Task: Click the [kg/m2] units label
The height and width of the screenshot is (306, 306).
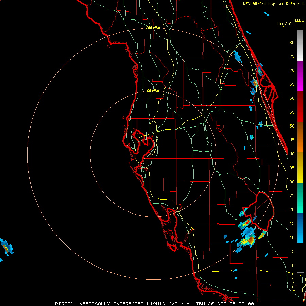Action: (286, 24)
